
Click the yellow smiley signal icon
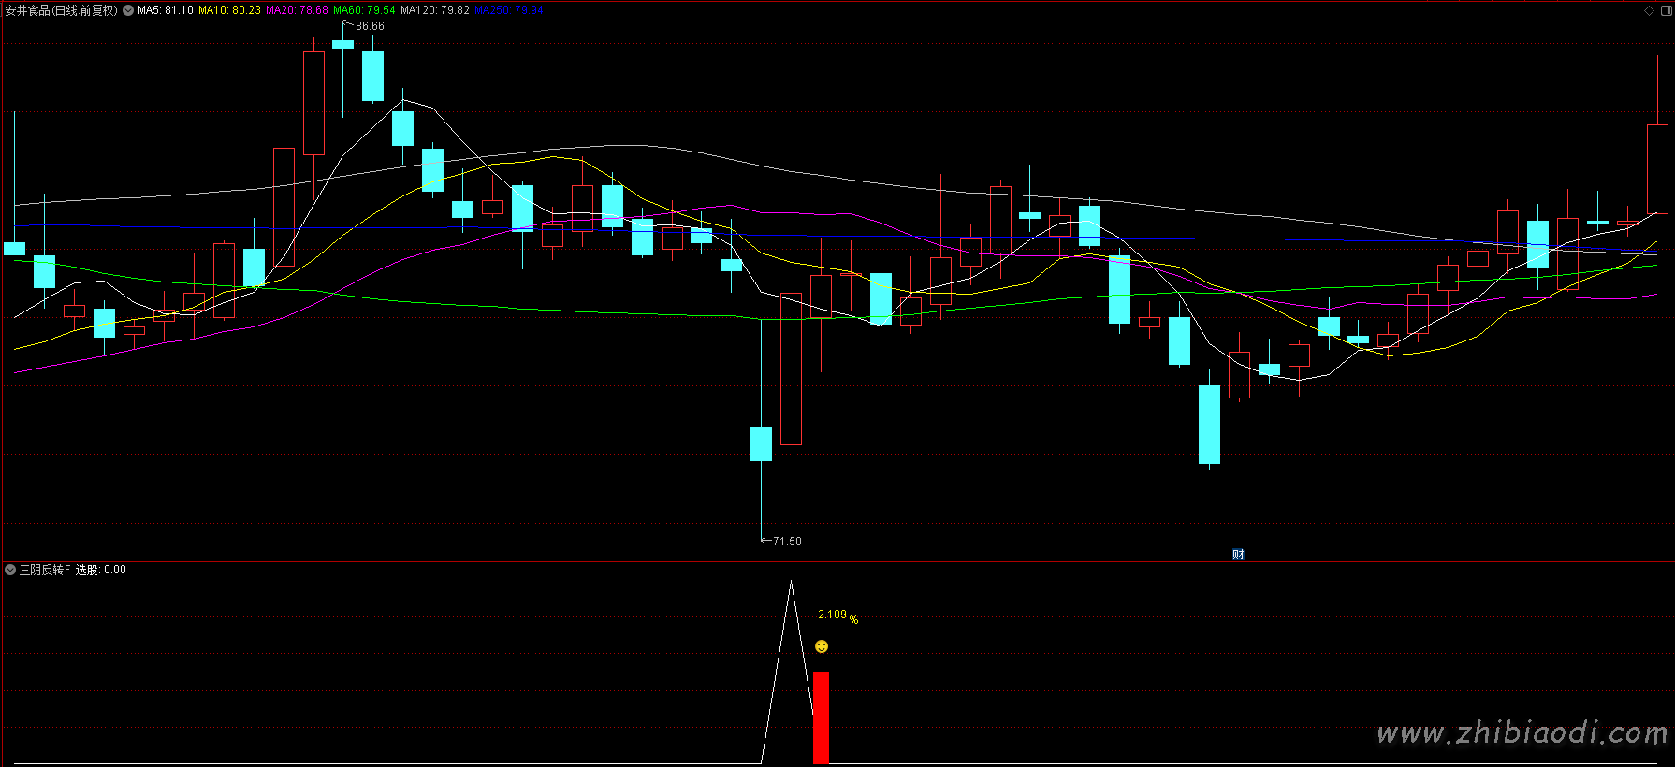point(822,646)
